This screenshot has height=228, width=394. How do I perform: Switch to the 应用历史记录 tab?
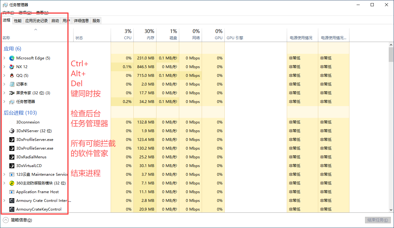point(36,21)
